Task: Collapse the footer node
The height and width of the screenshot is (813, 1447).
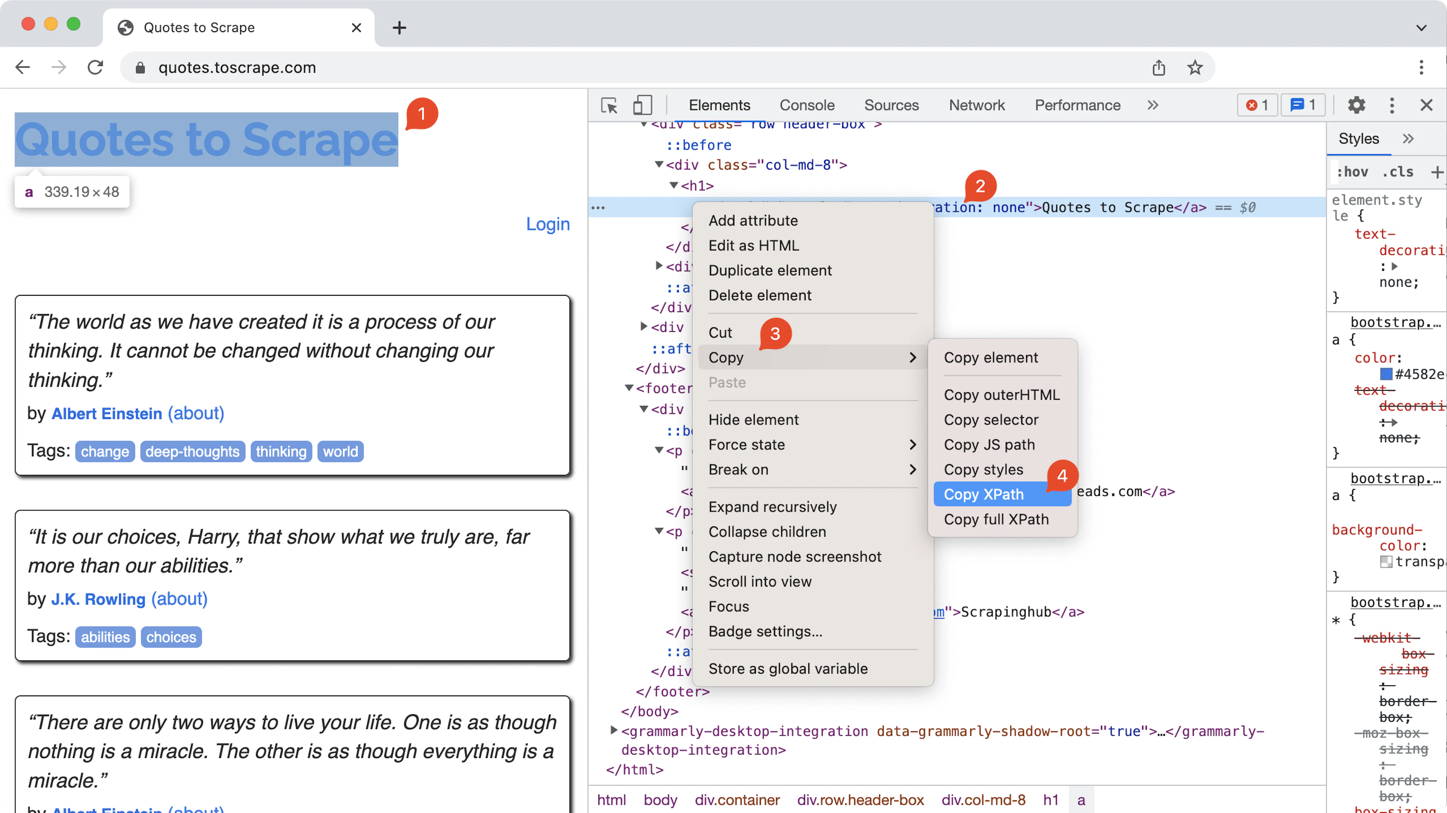Action: pos(629,388)
